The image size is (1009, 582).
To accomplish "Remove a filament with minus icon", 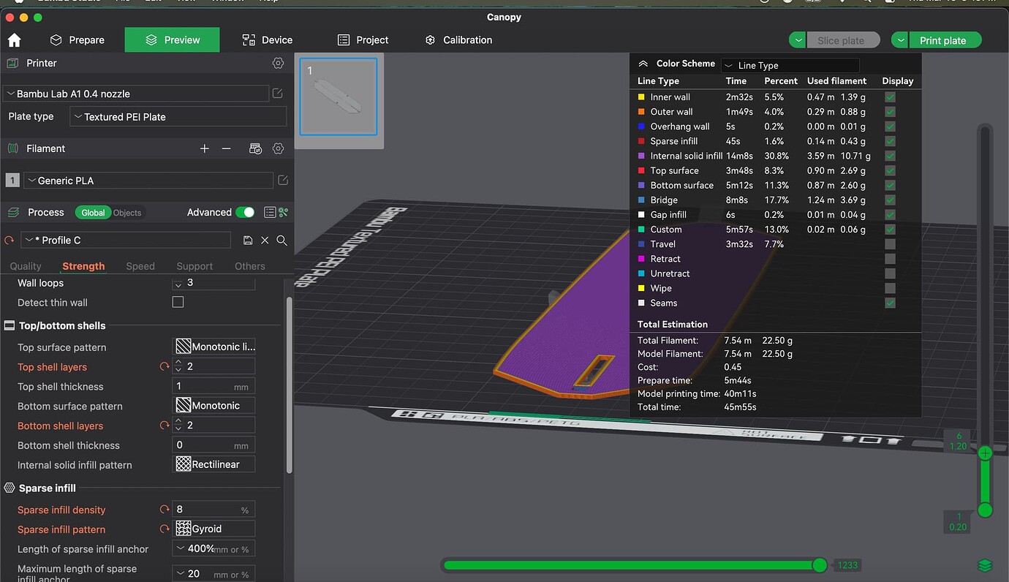I will tap(227, 148).
